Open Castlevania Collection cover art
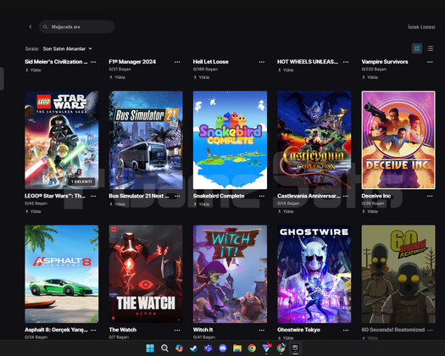The width and height of the screenshot is (445, 356). click(x=314, y=140)
